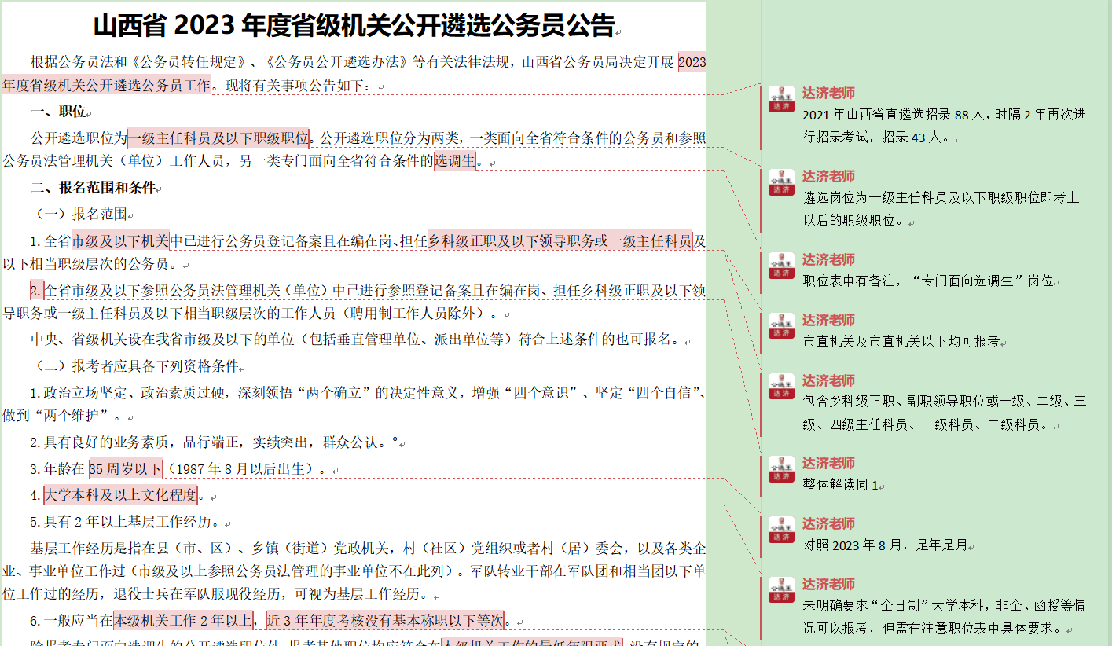Click author name 达济老师 above 整体解读同1
The width and height of the screenshot is (1112, 646).
(x=828, y=463)
